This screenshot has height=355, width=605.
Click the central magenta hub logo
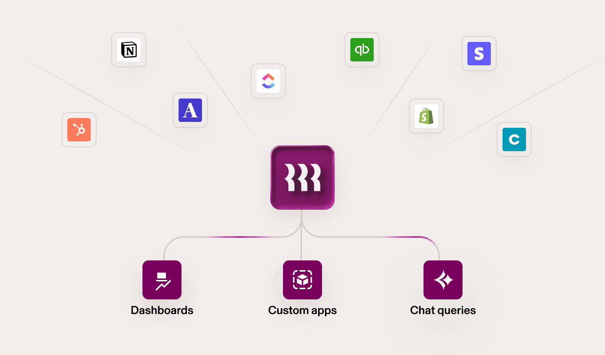click(302, 177)
